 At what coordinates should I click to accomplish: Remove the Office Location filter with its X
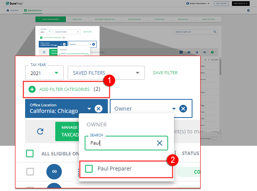(x=99, y=109)
